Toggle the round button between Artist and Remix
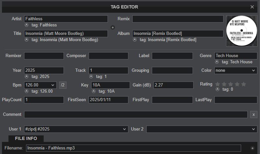The width and height of the screenshot is (260, 154). (113, 27)
